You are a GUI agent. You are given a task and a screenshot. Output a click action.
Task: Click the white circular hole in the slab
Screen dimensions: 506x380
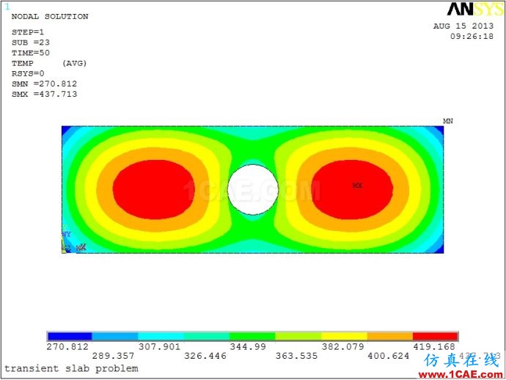(x=253, y=190)
